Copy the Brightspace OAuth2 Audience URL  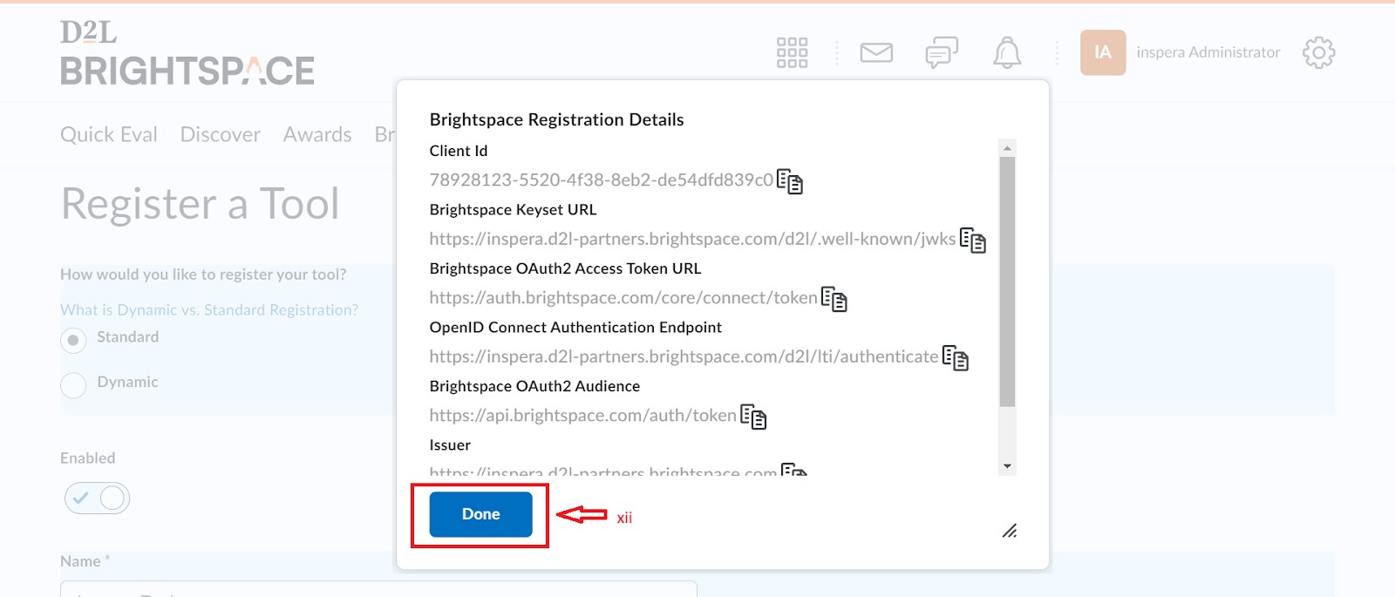tap(753, 417)
